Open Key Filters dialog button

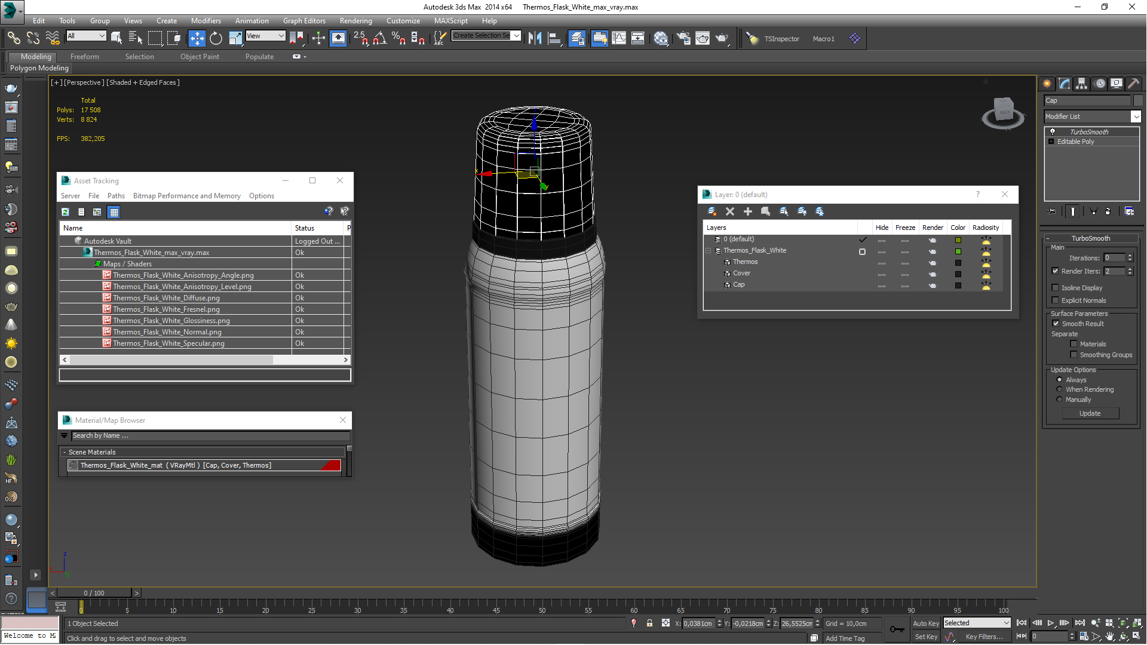[984, 637]
